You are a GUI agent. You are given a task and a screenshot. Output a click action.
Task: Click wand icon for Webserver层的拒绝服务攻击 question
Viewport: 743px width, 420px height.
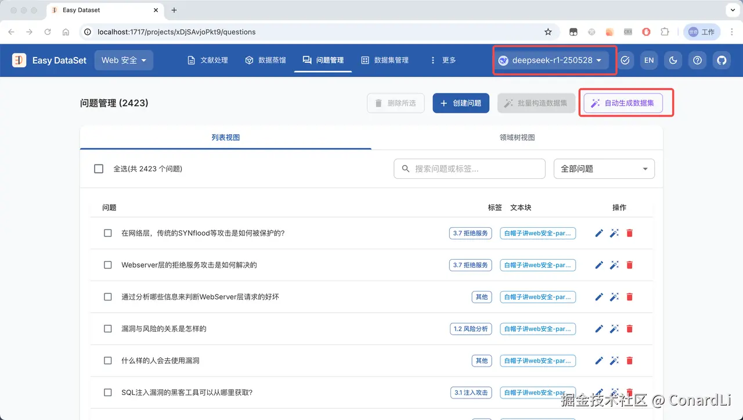(x=614, y=265)
